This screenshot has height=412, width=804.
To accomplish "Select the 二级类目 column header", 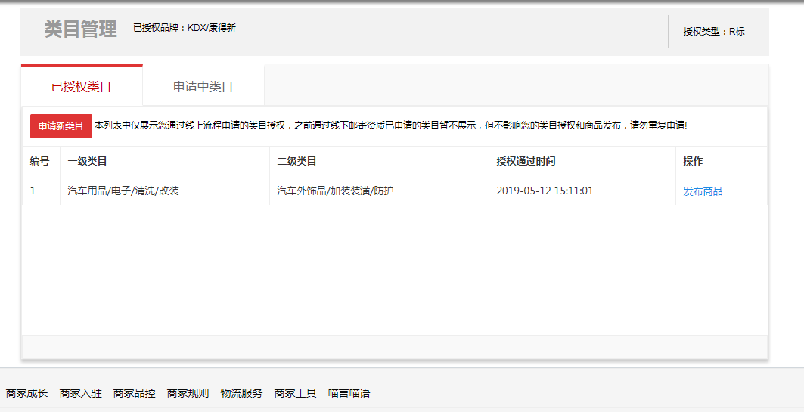I will [379, 161].
